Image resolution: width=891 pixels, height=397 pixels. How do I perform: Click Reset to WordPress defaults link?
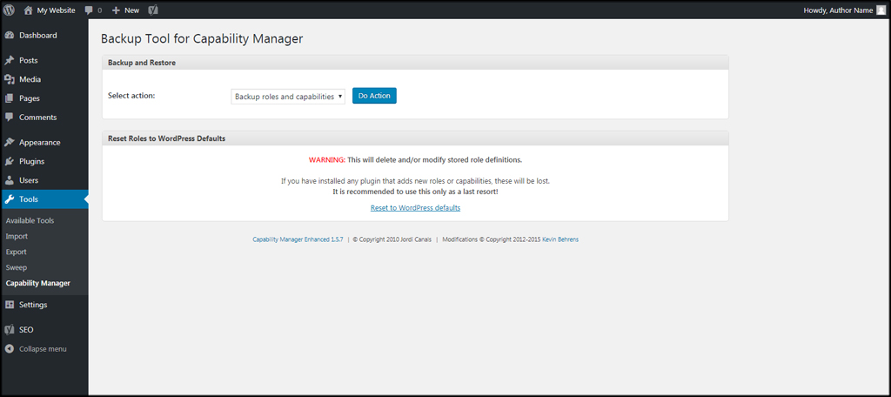415,207
